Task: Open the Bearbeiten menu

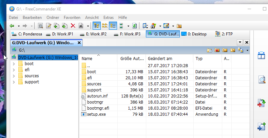Action: coord(32,18)
